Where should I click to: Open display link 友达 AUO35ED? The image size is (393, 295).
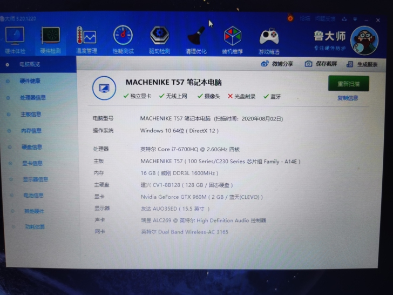pos(175,209)
